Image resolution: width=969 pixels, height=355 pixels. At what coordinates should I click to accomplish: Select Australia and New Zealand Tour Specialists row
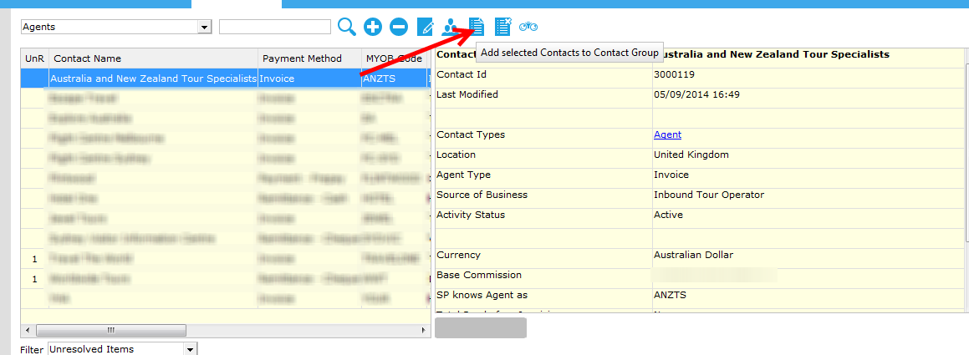[x=153, y=79]
